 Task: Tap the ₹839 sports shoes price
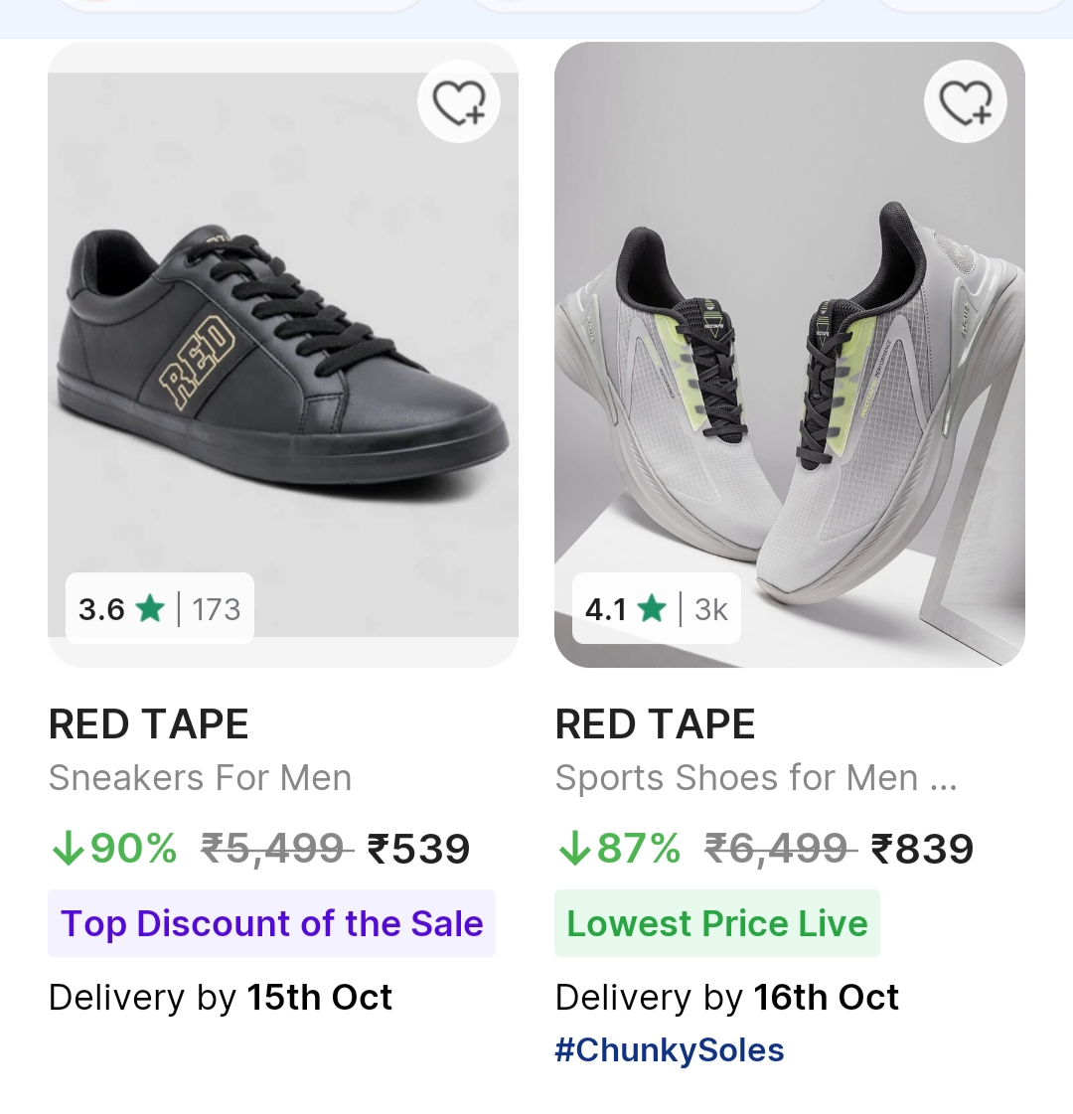pyautogui.click(x=923, y=849)
